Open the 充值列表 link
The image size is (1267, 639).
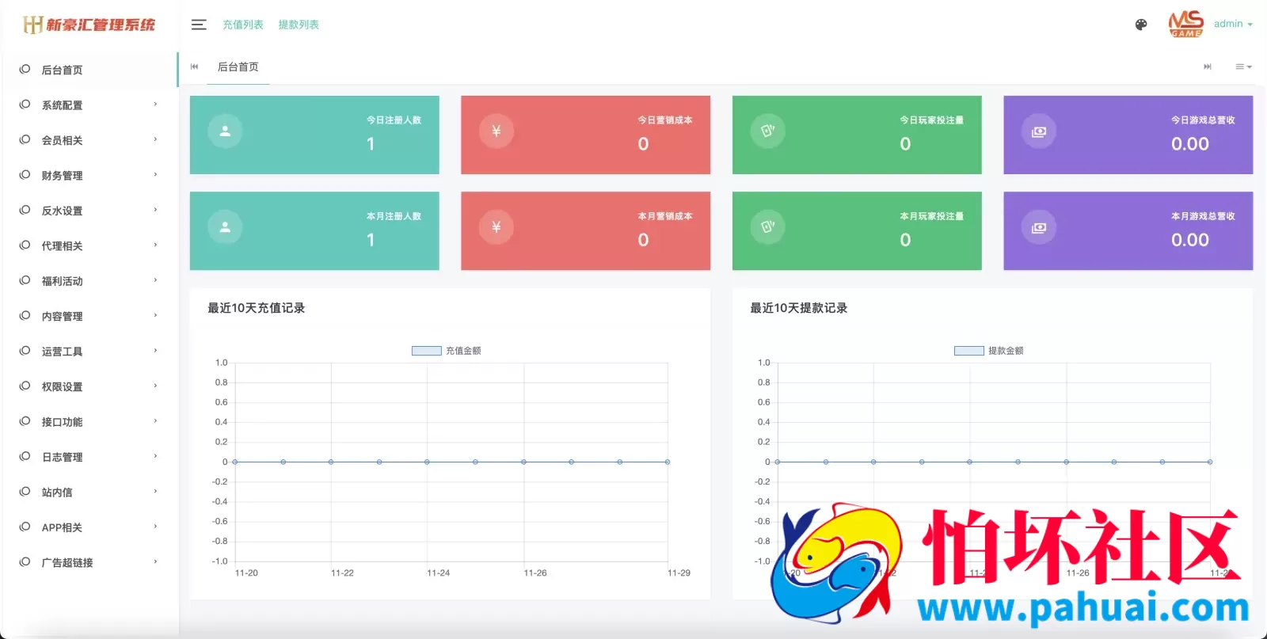pyautogui.click(x=242, y=25)
